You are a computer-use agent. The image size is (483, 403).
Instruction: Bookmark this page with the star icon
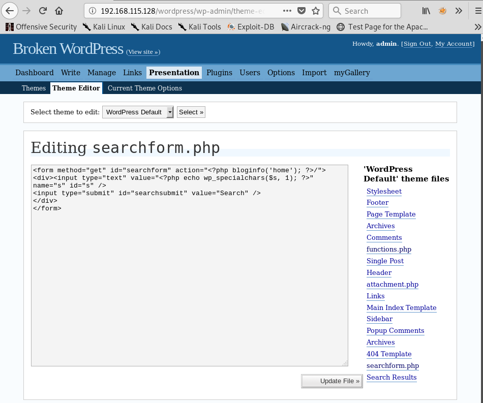316,11
